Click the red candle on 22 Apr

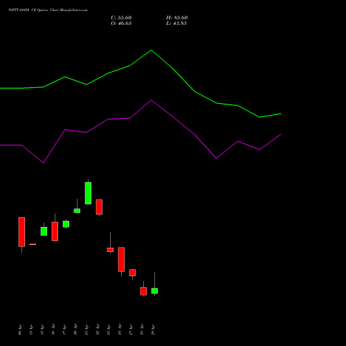[x=99, y=207]
